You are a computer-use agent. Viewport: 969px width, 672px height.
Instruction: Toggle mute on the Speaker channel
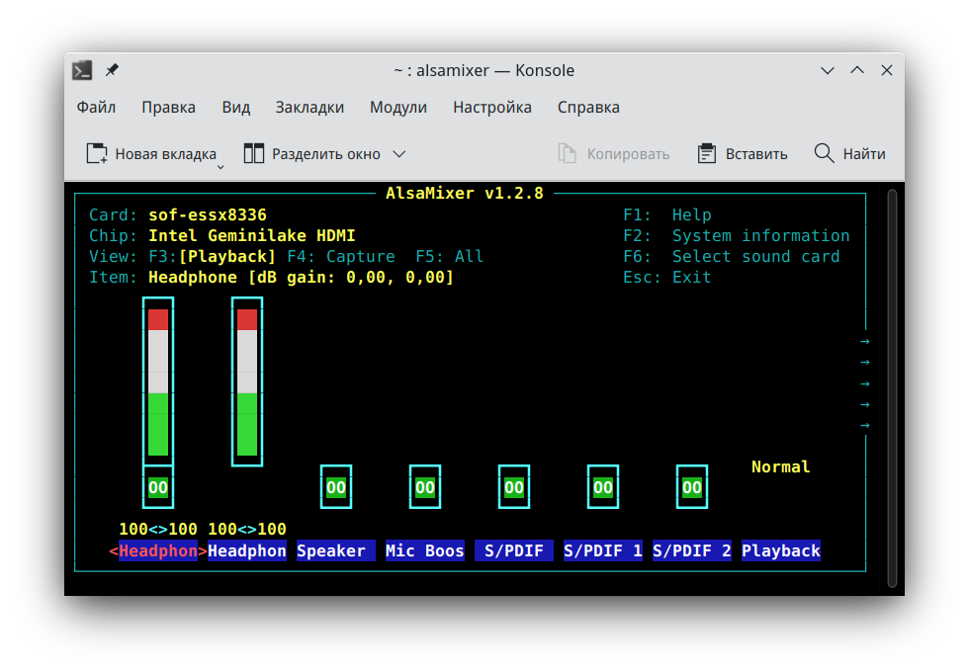point(336,487)
